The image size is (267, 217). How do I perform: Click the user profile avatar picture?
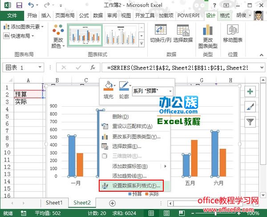259,16
